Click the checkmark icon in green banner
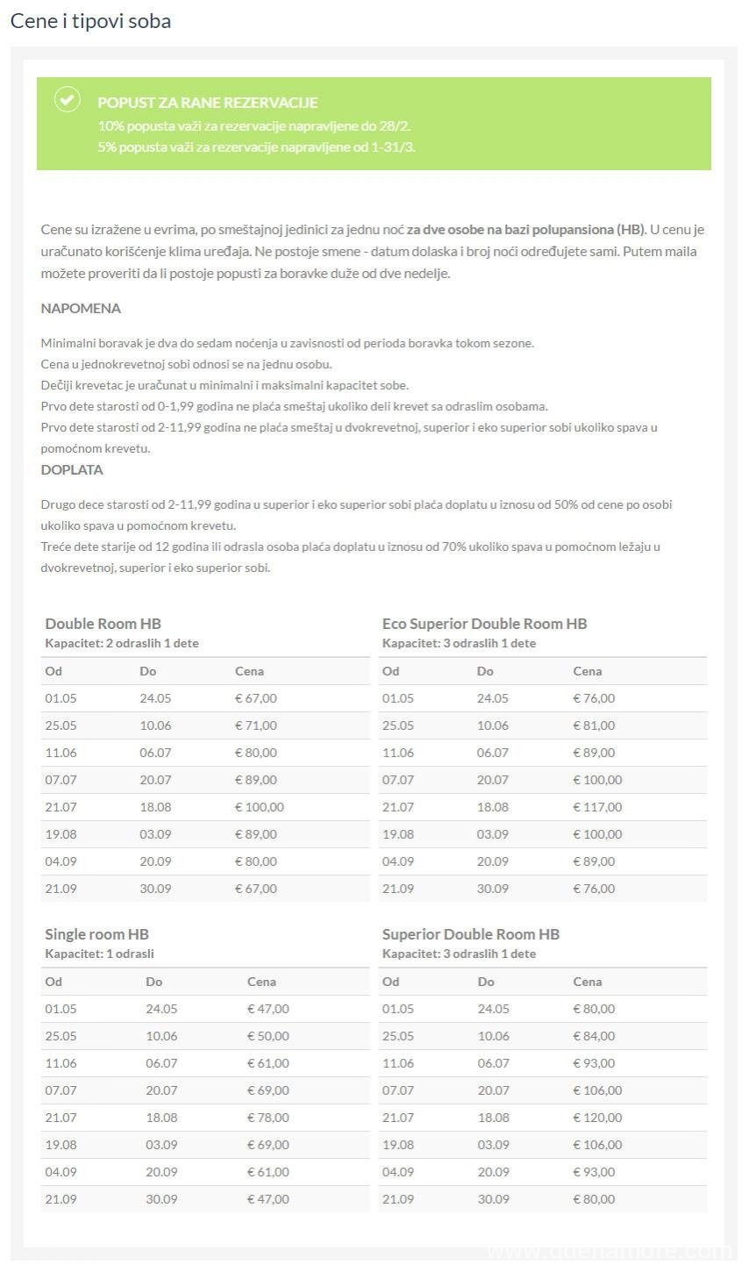Screen dimensions: 749x1272 coord(68,99)
